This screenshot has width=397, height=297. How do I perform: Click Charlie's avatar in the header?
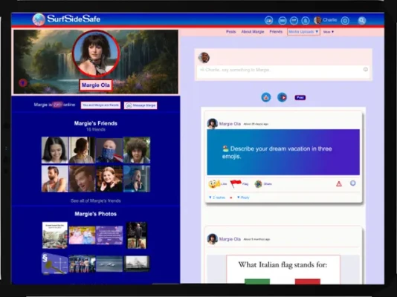[x=317, y=20]
